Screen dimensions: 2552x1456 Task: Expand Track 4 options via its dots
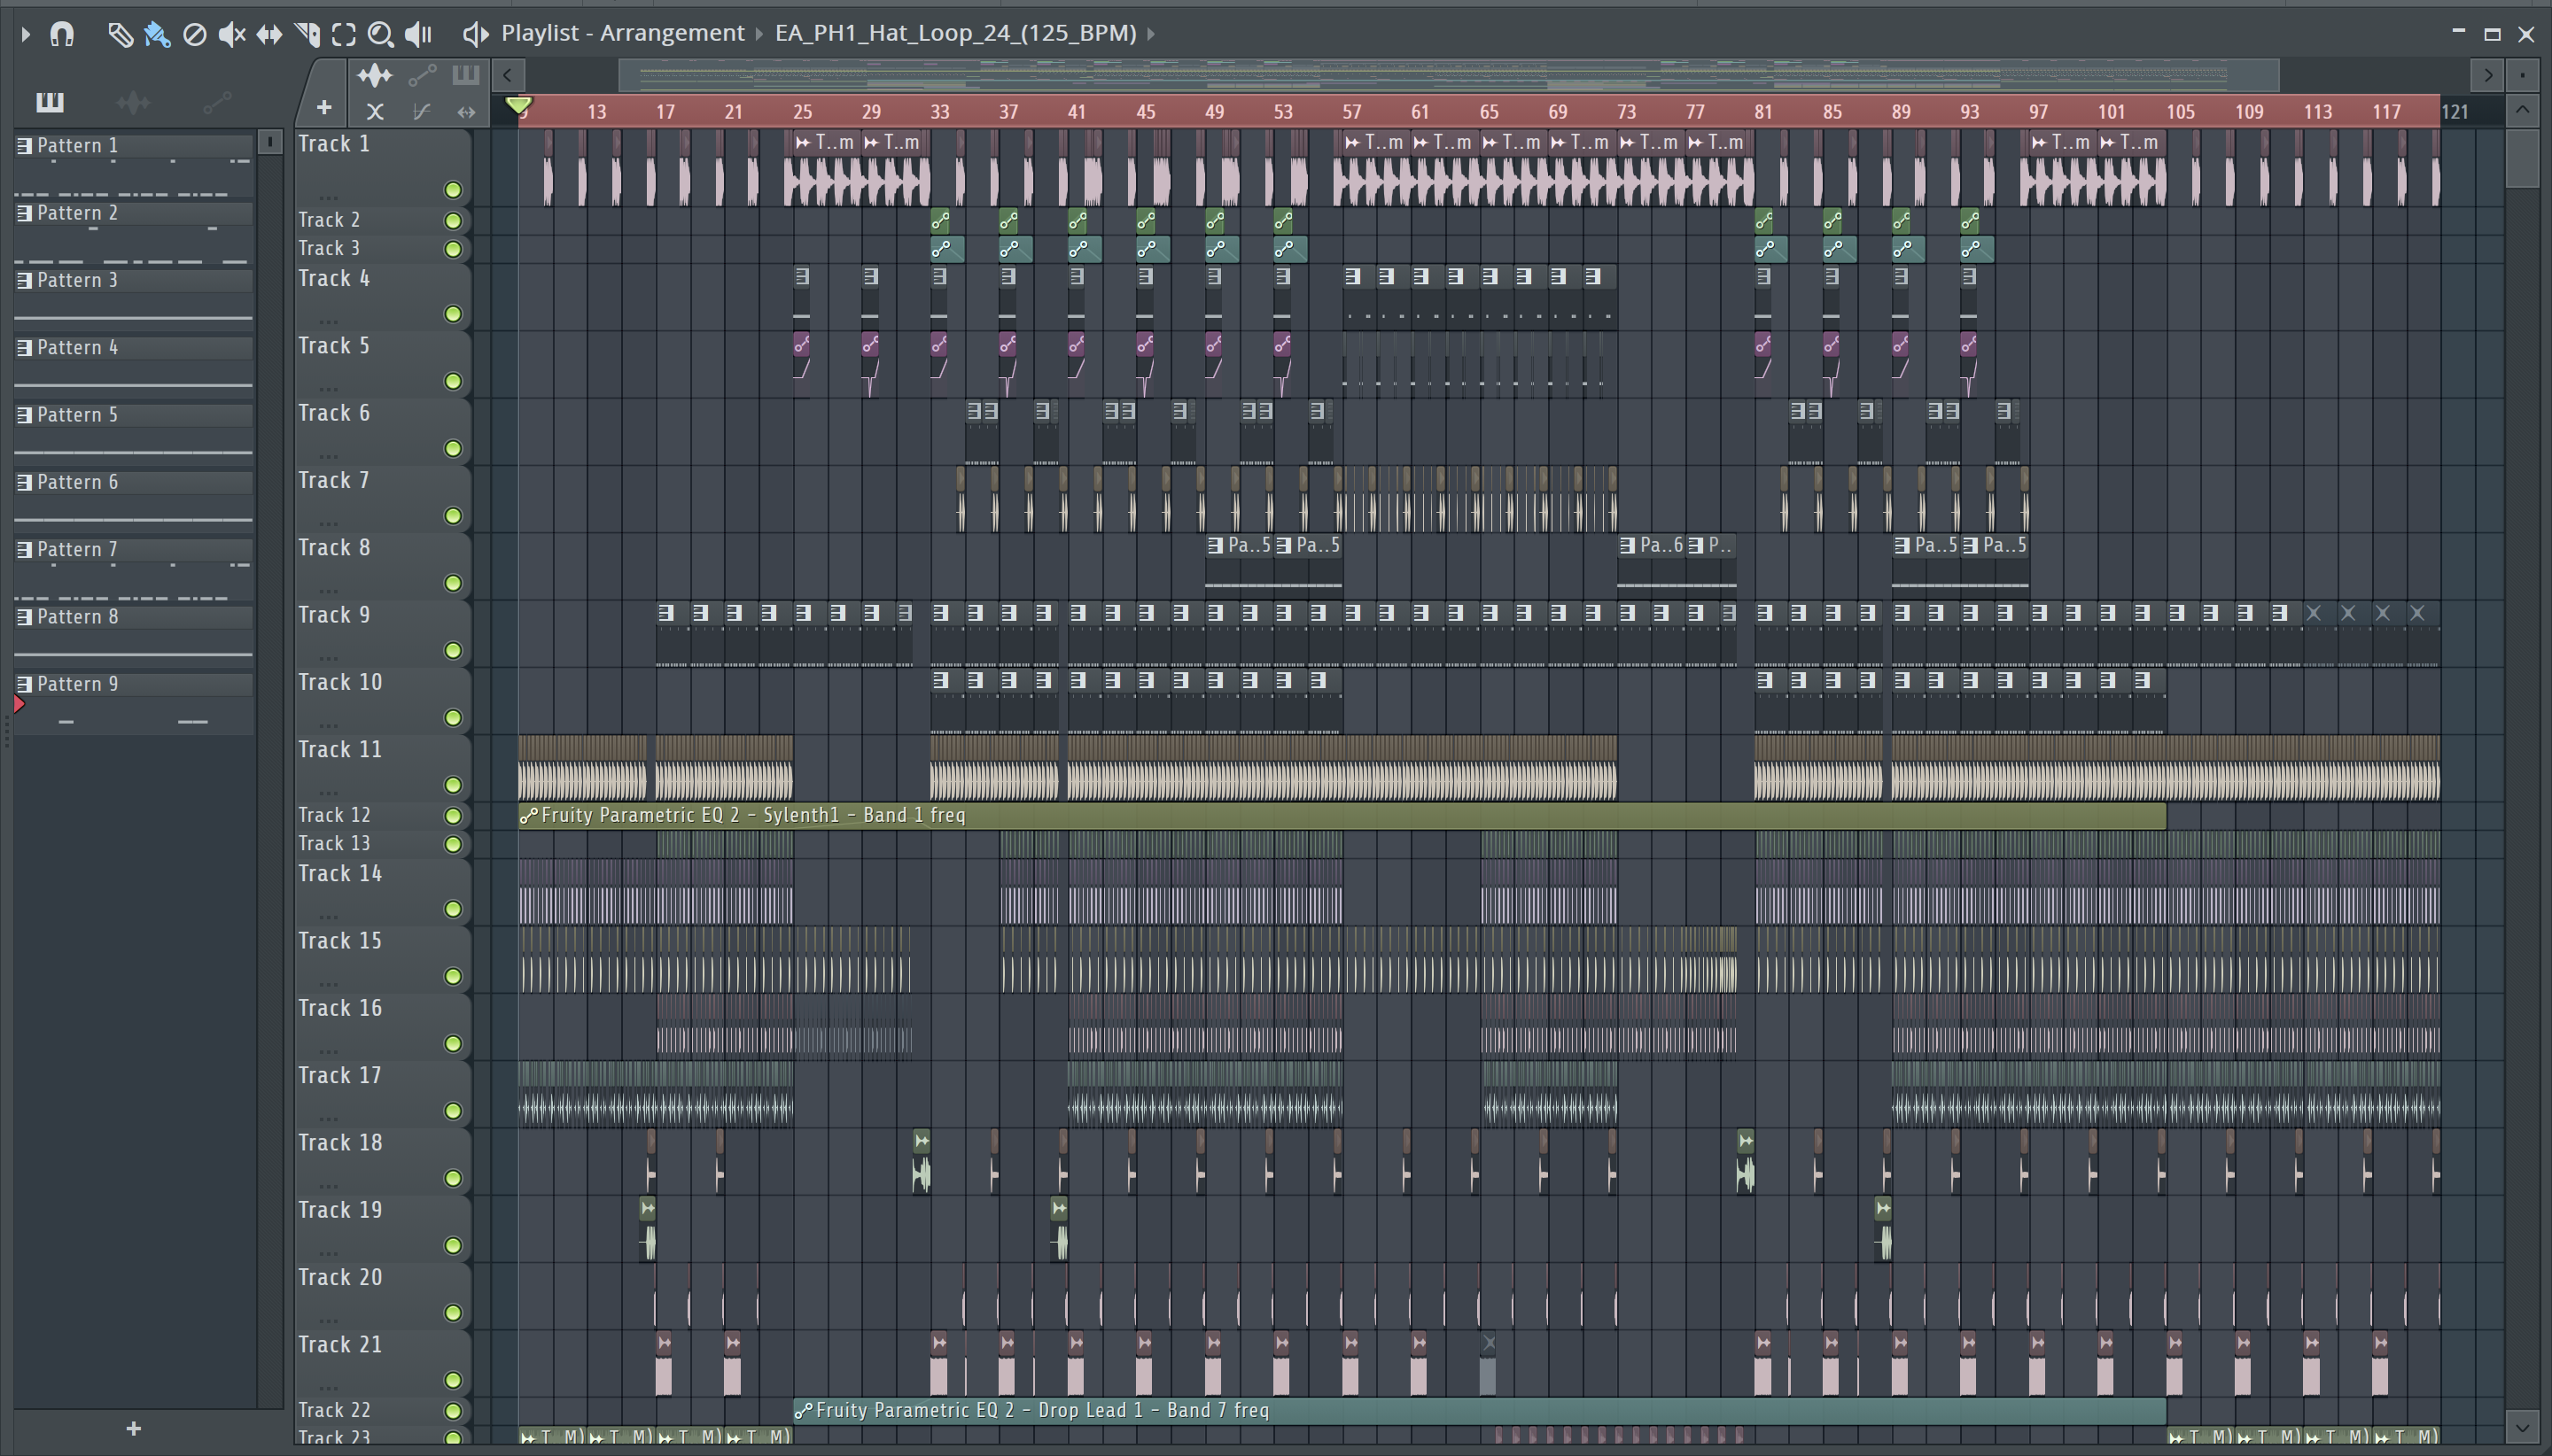click(328, 321)
